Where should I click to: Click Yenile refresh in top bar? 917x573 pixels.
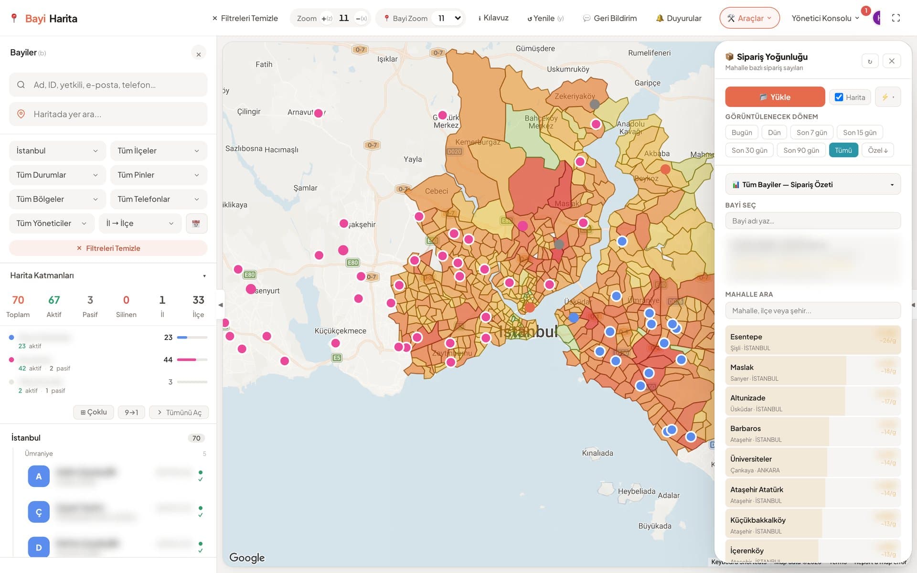click(545, 19)
